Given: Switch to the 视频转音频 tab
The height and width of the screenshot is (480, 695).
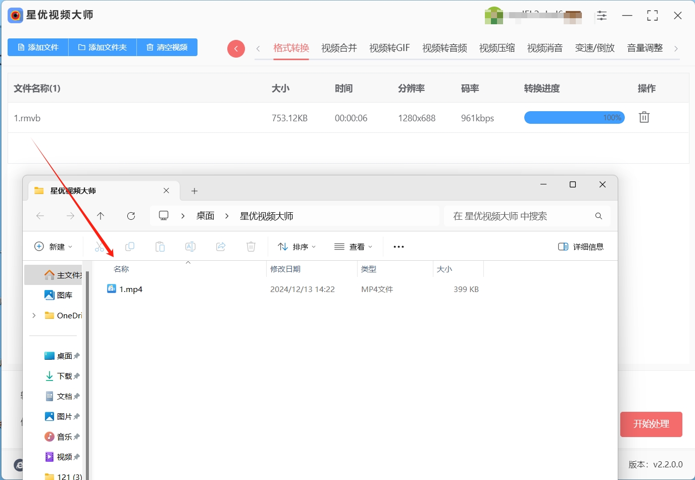Looking at the screenshot, I should [x=444, y=48].
